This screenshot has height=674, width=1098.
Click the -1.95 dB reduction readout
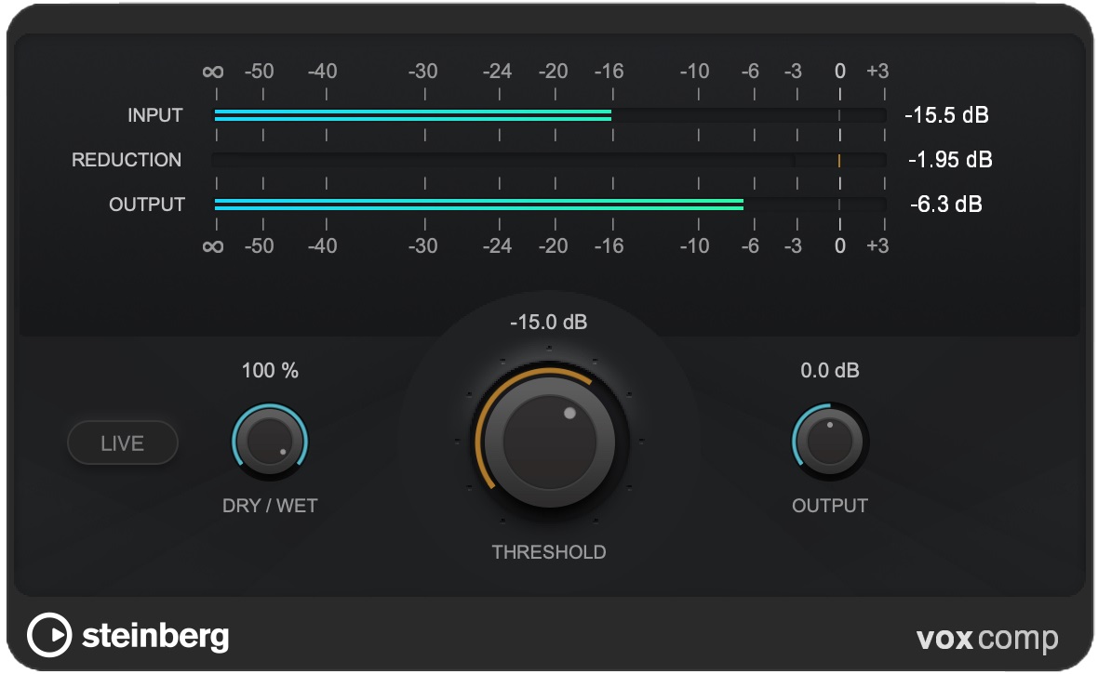point(950,160)
